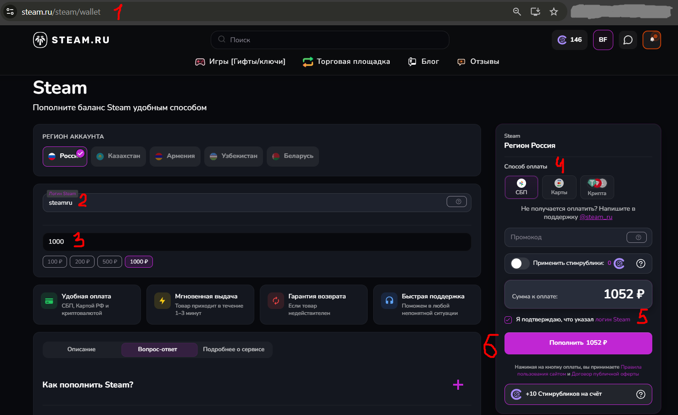This screenshot has width=678, height=415.
Task: Choose the 500 ₽ preset amount
Action: pyautogui.click(x=110, y=262)
